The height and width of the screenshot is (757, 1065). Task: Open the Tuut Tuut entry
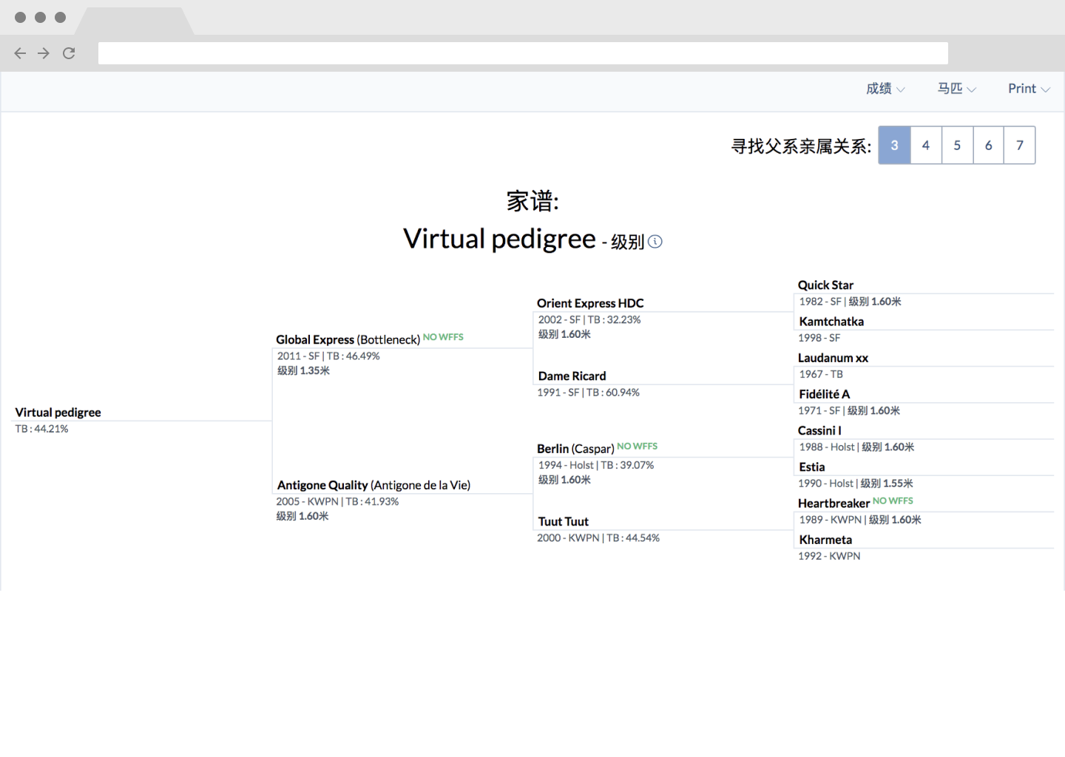[563, 522]
